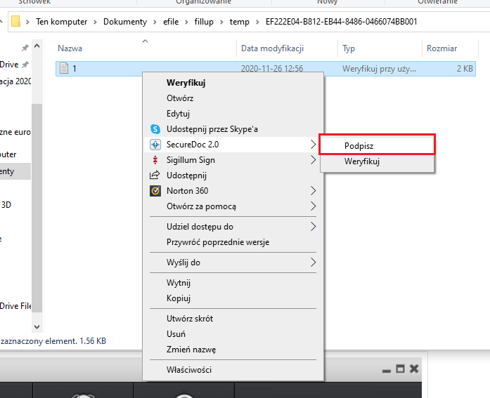
Task: Open the chevron after efile breadcrumb
Action: point(186,22)
